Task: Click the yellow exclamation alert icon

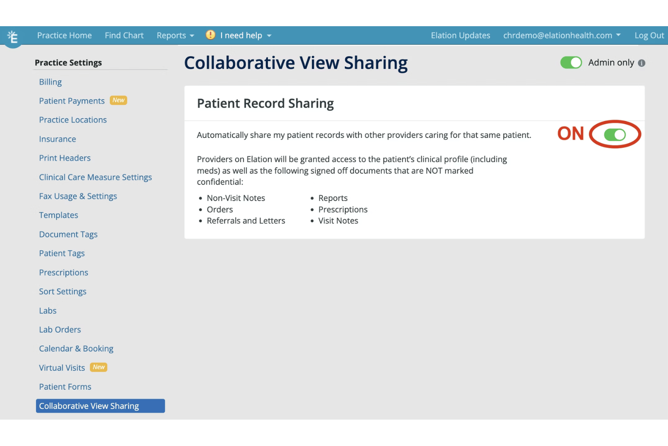Action: tap(210, 35)
